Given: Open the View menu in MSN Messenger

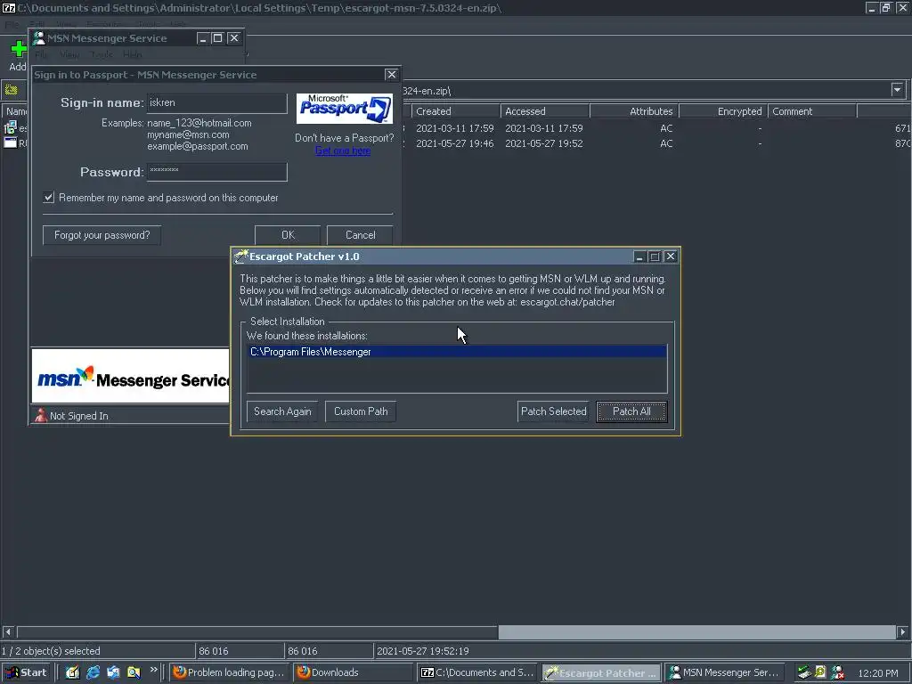Looking at the screenshot, I should tap(69, 54).
